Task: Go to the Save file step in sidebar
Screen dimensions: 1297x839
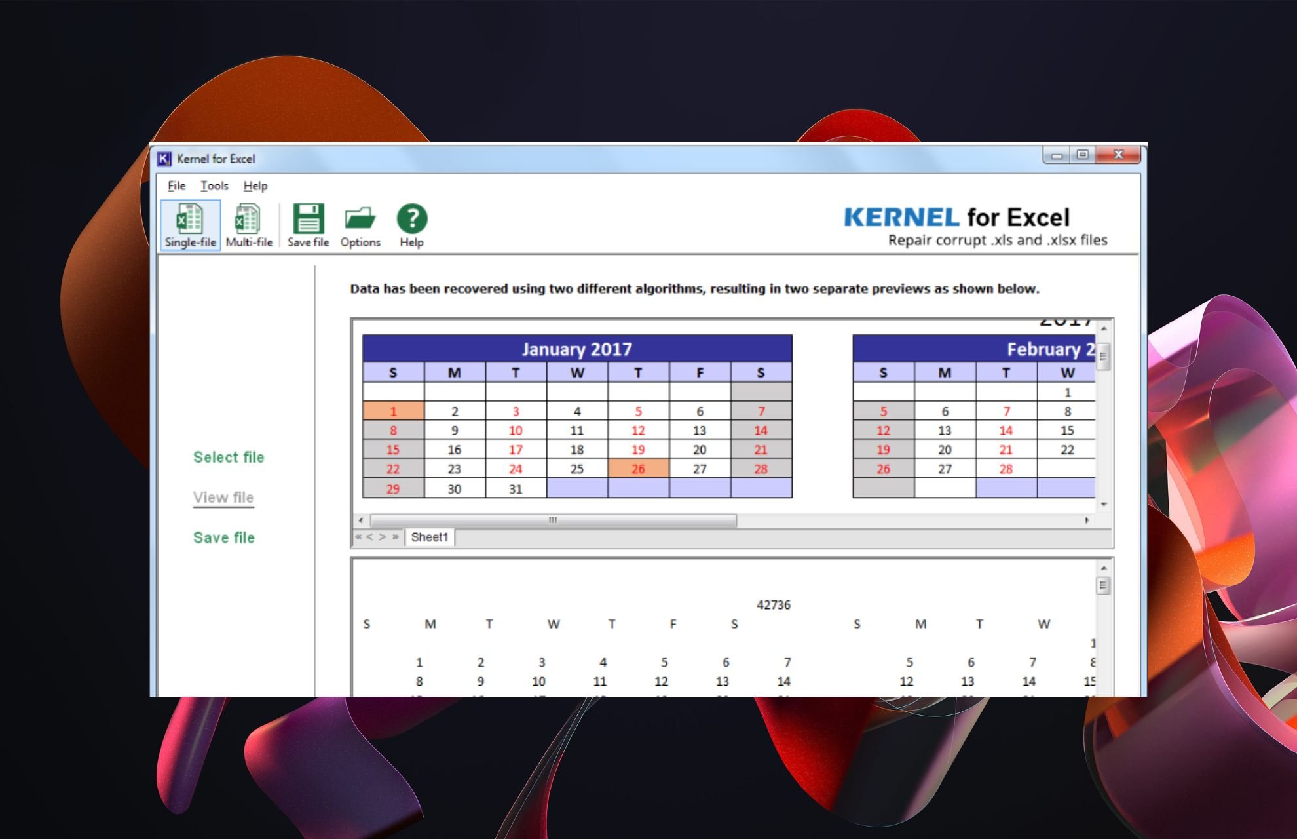Action: coord(224,537)
